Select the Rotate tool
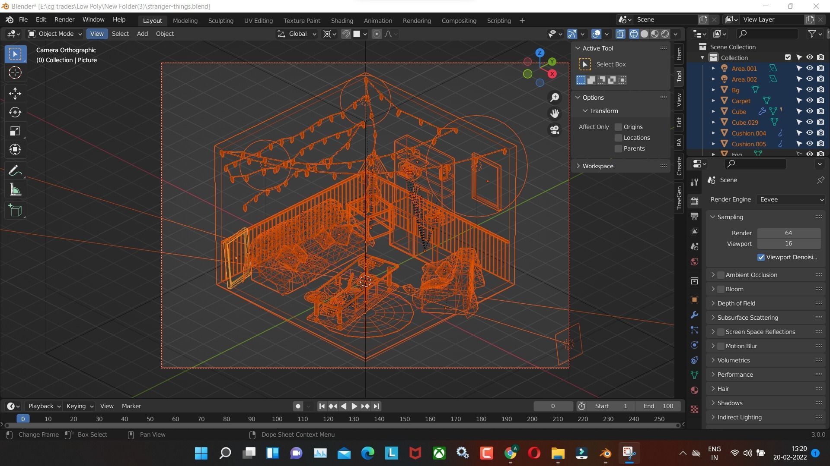830x466 pixels. pos(15,112)
